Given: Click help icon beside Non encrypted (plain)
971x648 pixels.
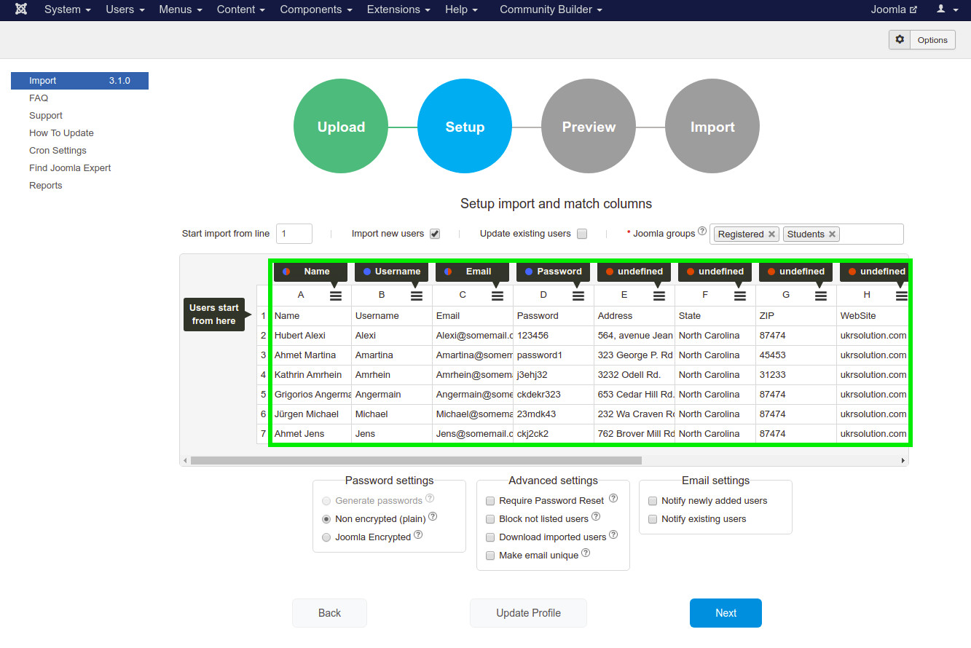Looking at the screenshot, I should point(433,517).
